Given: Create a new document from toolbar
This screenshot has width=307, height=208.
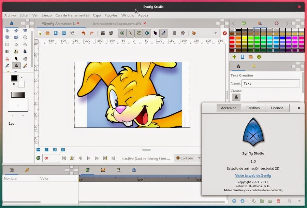Looking at the screenshot, I should [40, 33].
